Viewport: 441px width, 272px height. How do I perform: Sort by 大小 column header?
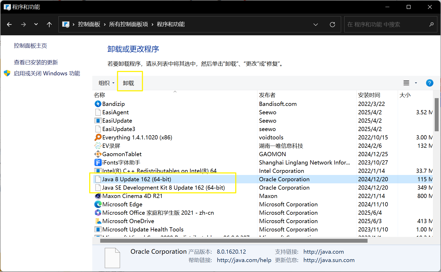click(415, 95)
